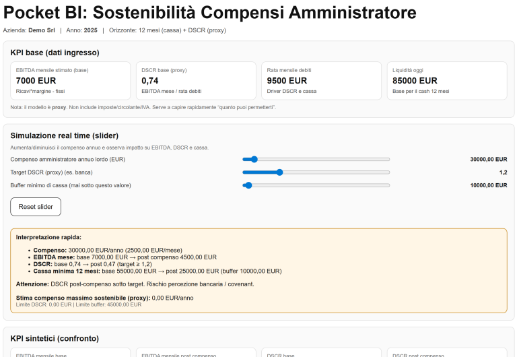The width and height of the screenshot is (517, 357).
Task: Click the 1,2 target DSCR value
Action: pos(502,172)
